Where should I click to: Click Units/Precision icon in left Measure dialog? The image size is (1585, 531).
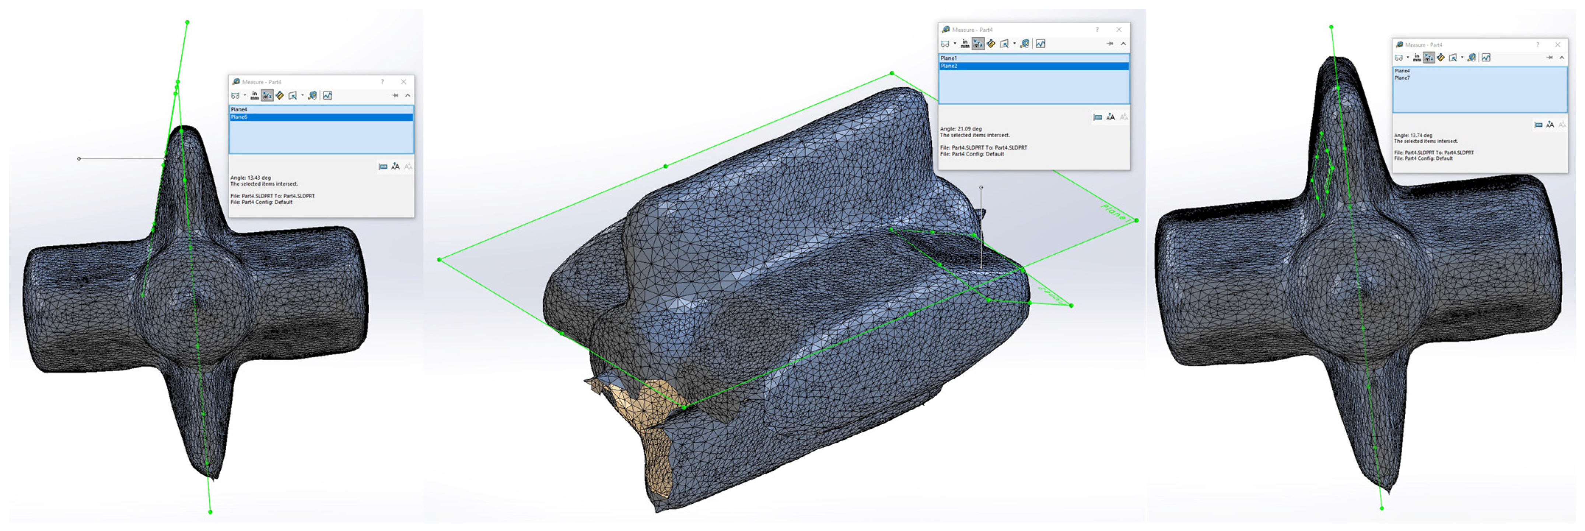click(x=255, y=96)
